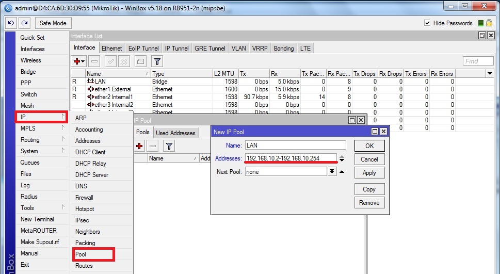Open the column selector dropdown in interface table

pyautogui.click(x=490, y=74)
